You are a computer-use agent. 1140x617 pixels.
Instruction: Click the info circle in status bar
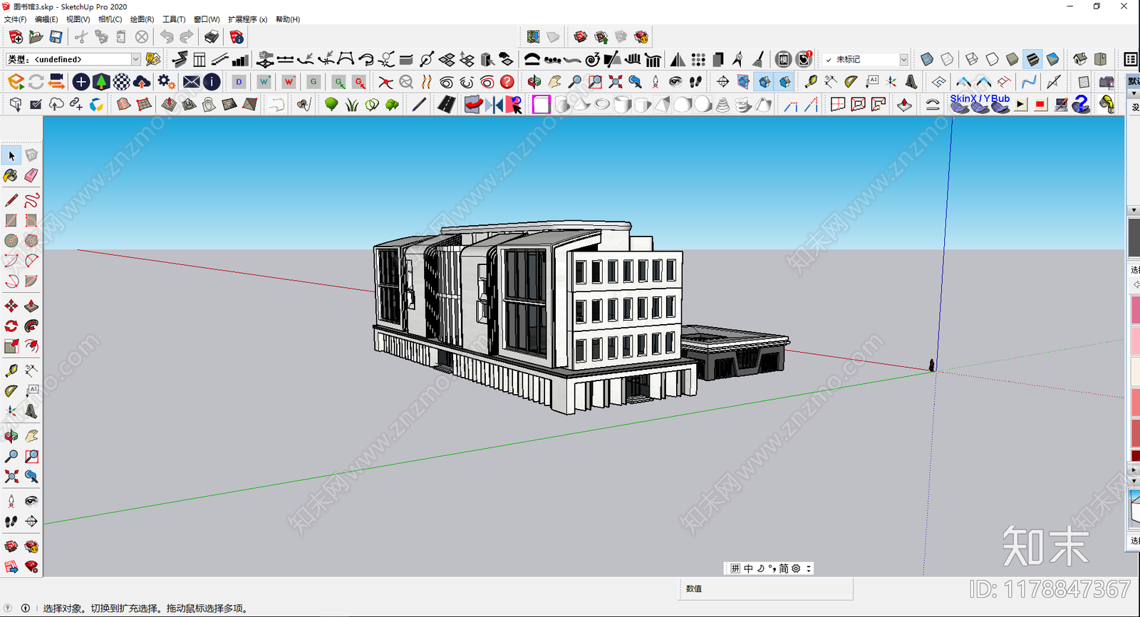pyautogui.click(x=26, y=608)
